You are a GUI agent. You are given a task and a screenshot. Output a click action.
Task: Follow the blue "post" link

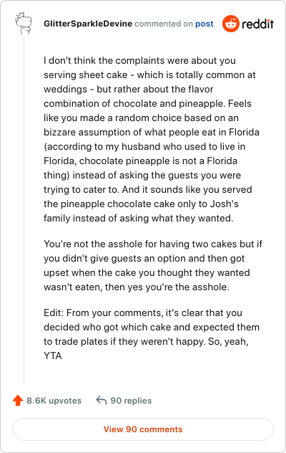pyautogui.click(x=204, y=24)
